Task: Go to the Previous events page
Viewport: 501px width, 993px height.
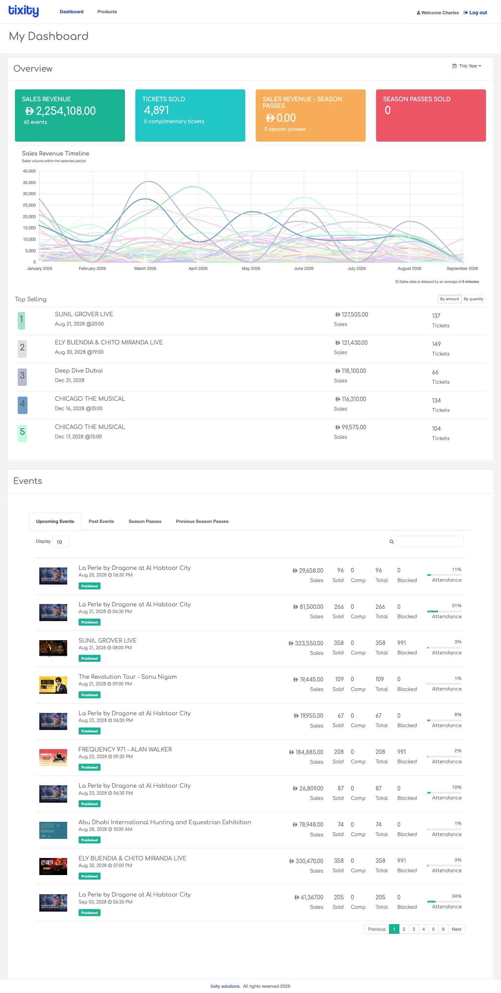Action: 376,929
